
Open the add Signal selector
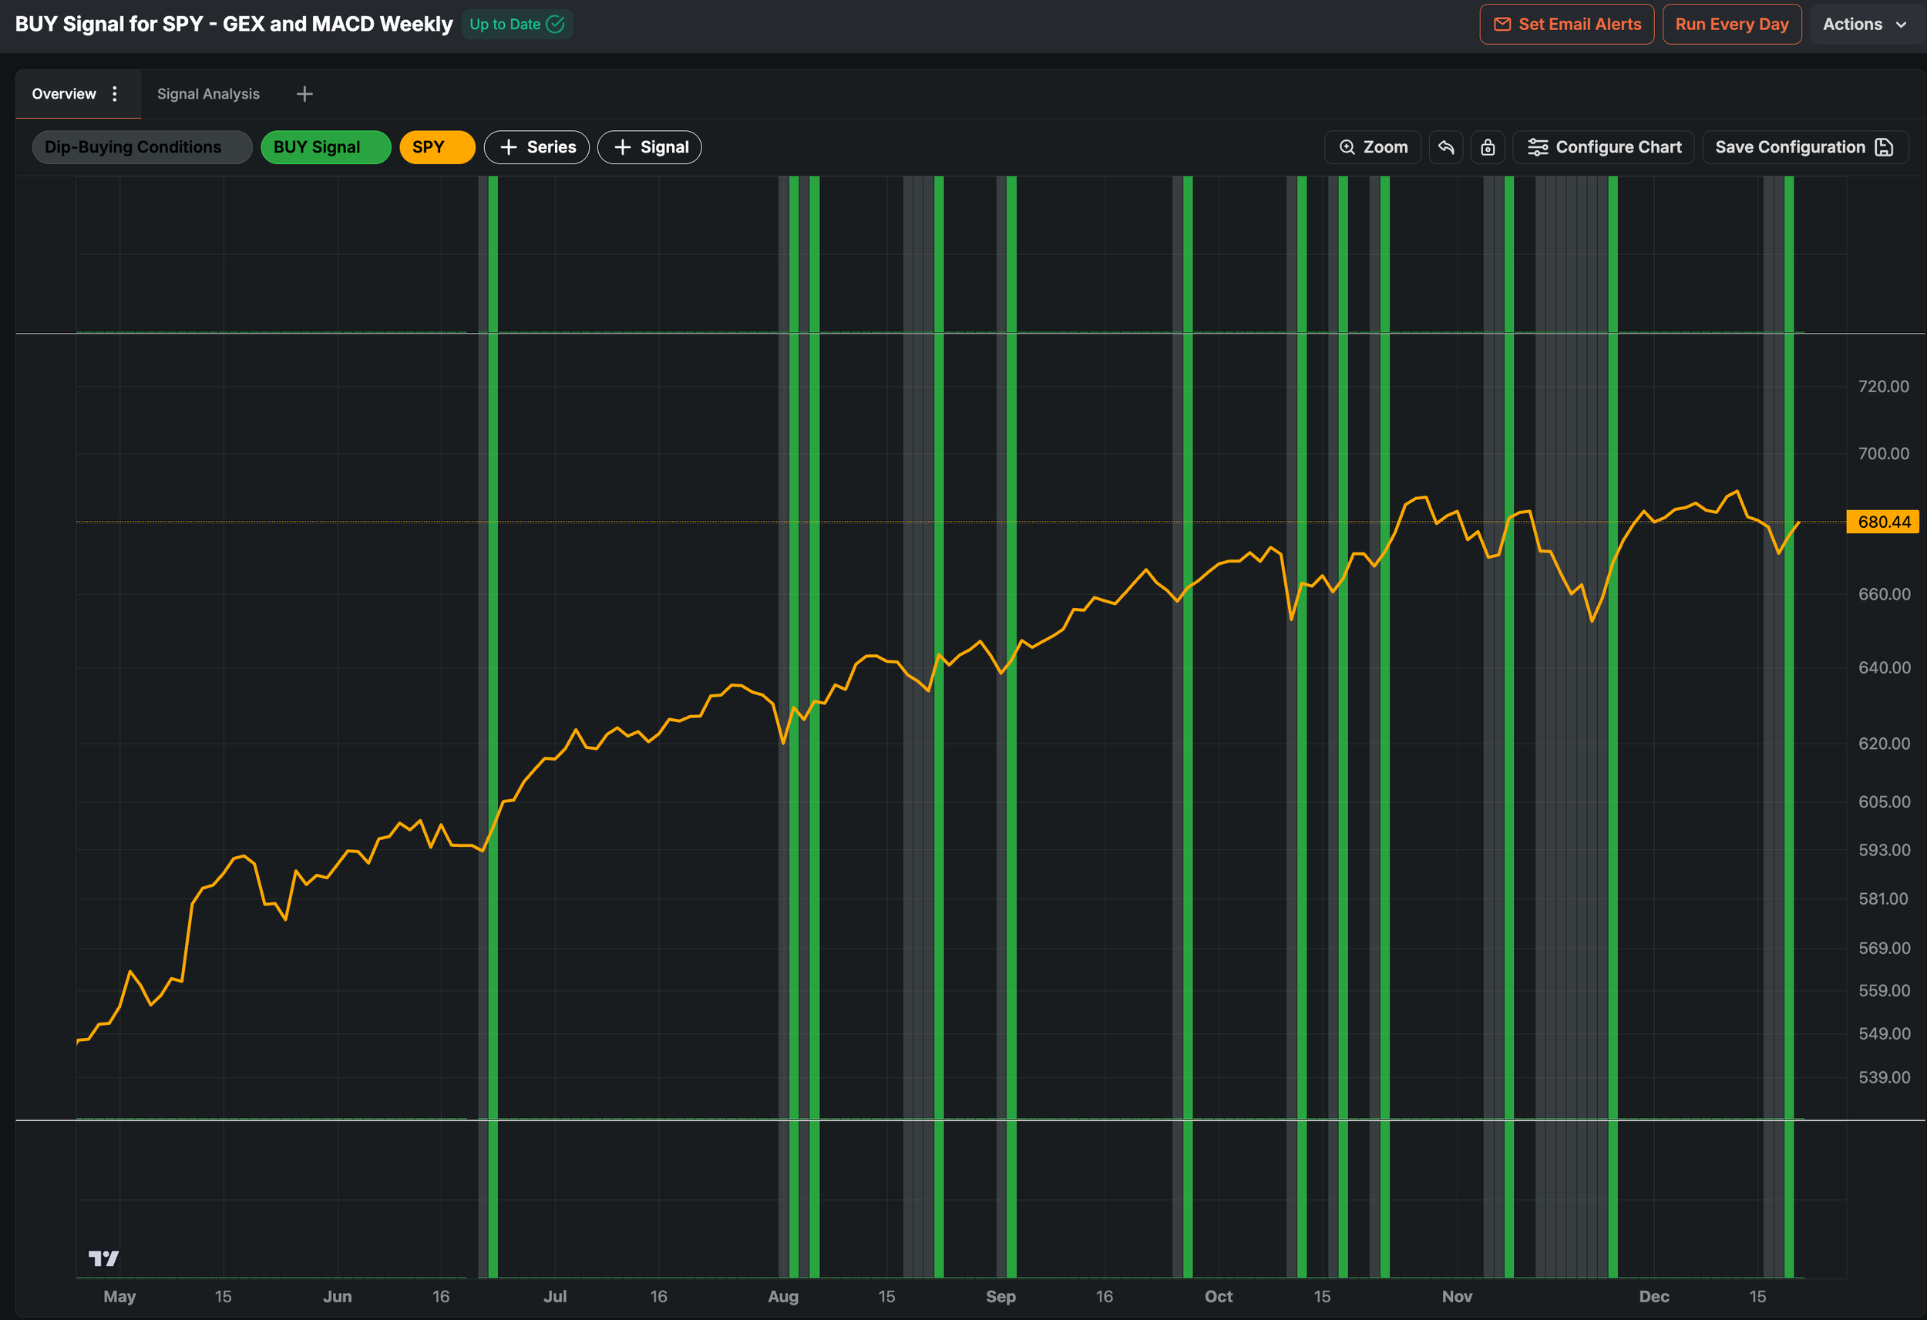pyautogui.click(x=649, y=146)
